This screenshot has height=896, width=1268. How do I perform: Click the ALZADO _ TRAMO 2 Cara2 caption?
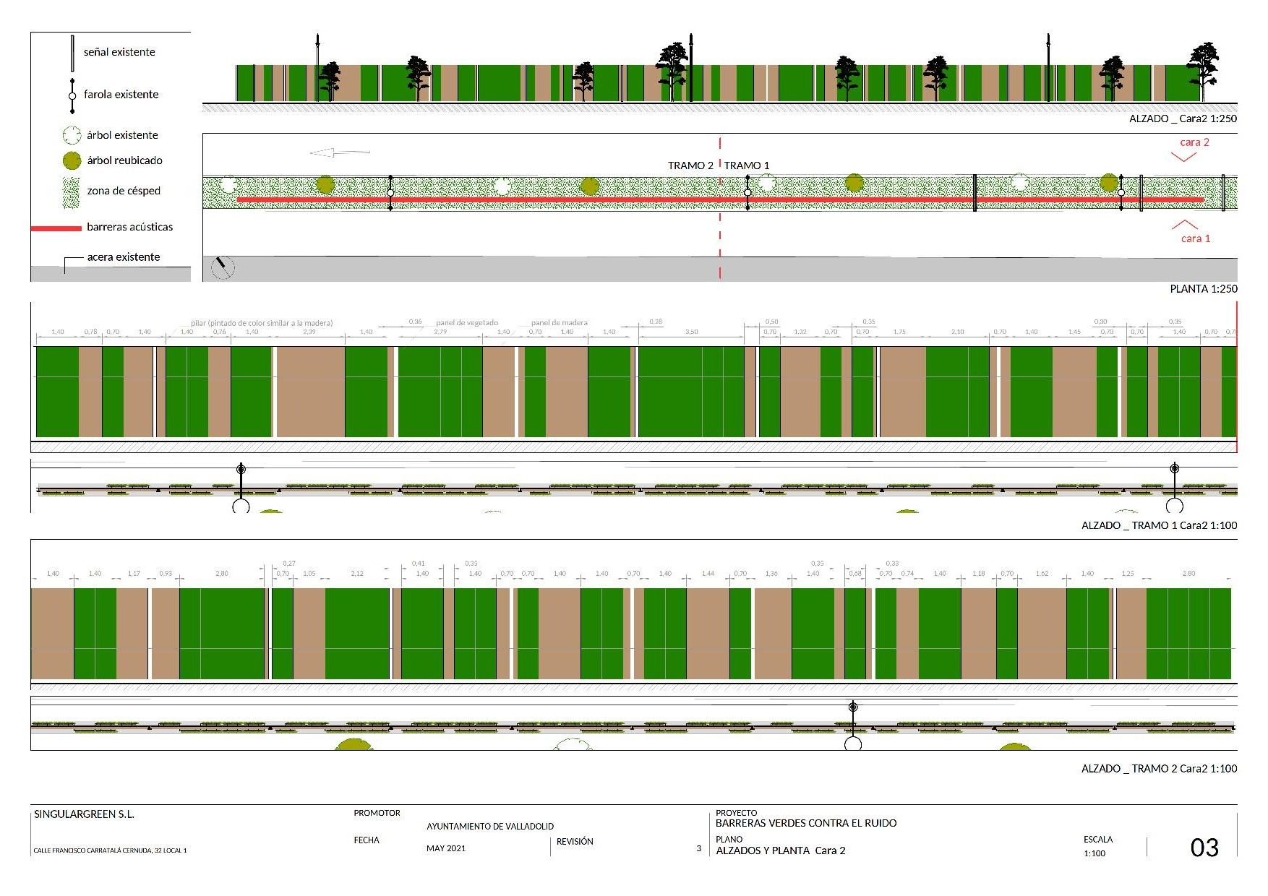(1159, 769)
